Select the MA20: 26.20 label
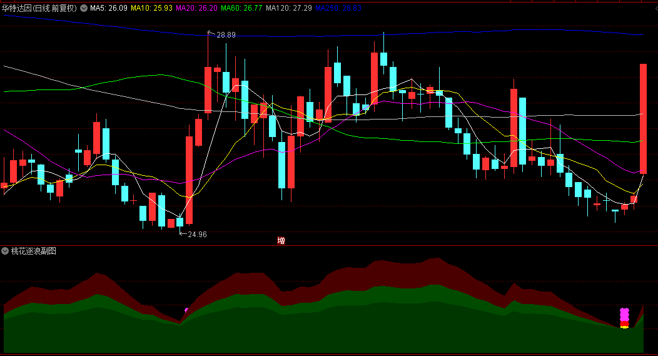 (x=196, y=8)
